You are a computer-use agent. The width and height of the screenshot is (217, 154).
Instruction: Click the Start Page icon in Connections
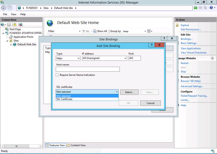point(7,29)
